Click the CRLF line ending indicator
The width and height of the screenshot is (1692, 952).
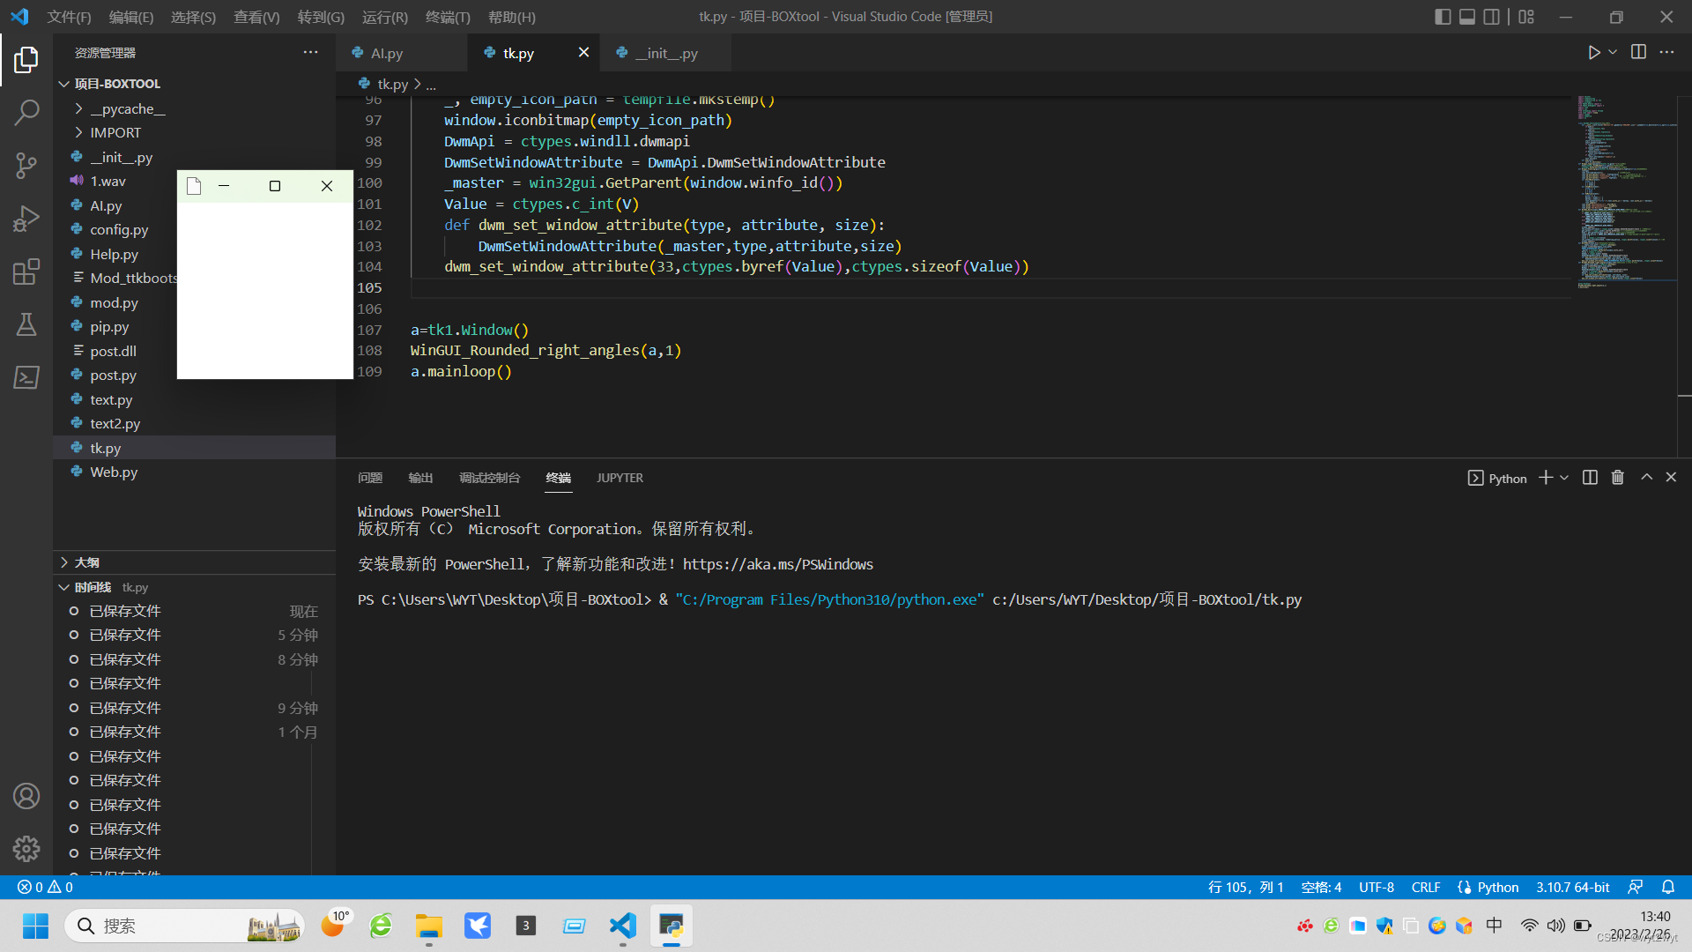pyautogui.click(x=1425, y=887)
